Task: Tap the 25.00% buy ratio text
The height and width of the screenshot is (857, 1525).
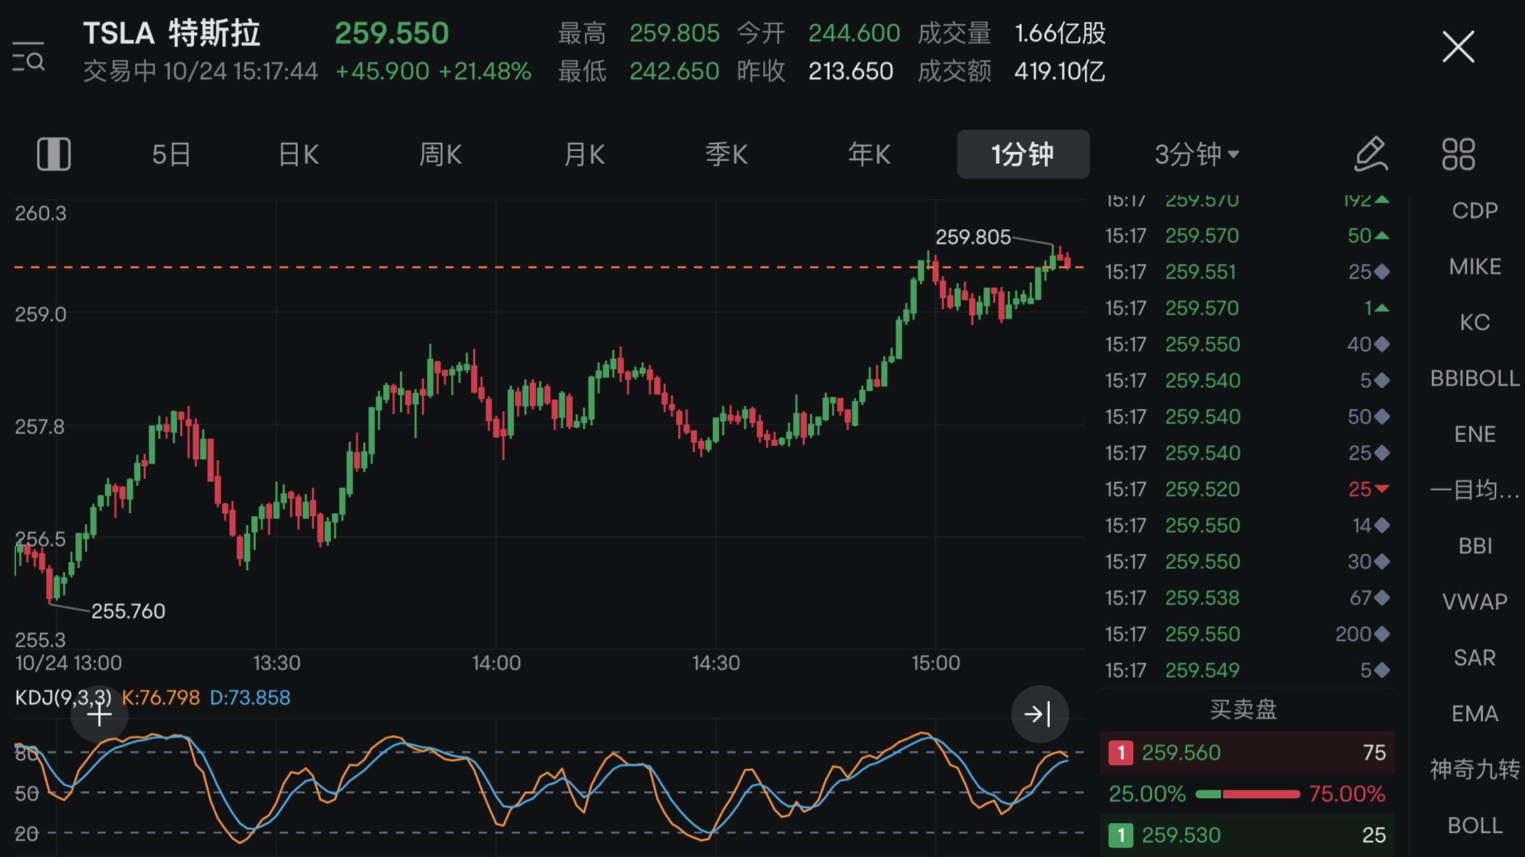Action: pyautogui.click(x=1147, y=794)
